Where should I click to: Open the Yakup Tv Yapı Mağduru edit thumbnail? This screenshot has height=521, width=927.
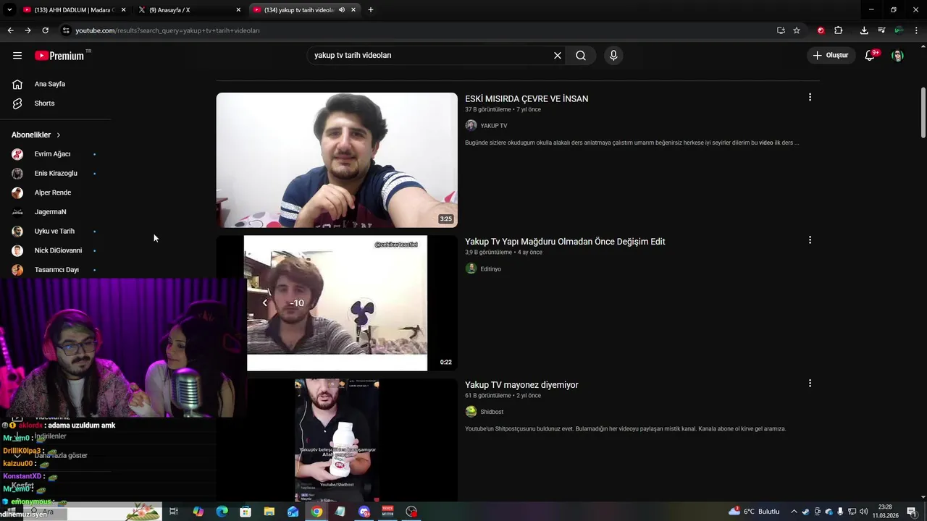tap(337, 303)
